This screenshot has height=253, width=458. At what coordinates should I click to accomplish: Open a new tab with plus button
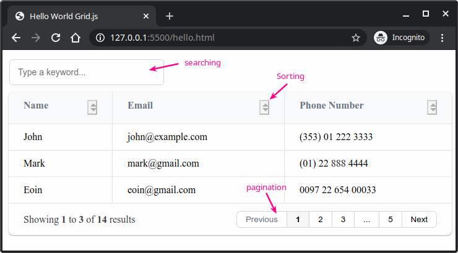169,16
